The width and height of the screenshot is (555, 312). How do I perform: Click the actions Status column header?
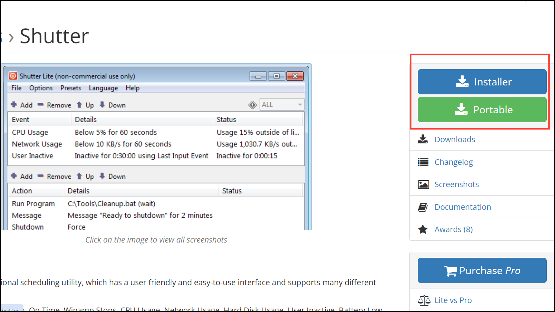tap(261, 191)
